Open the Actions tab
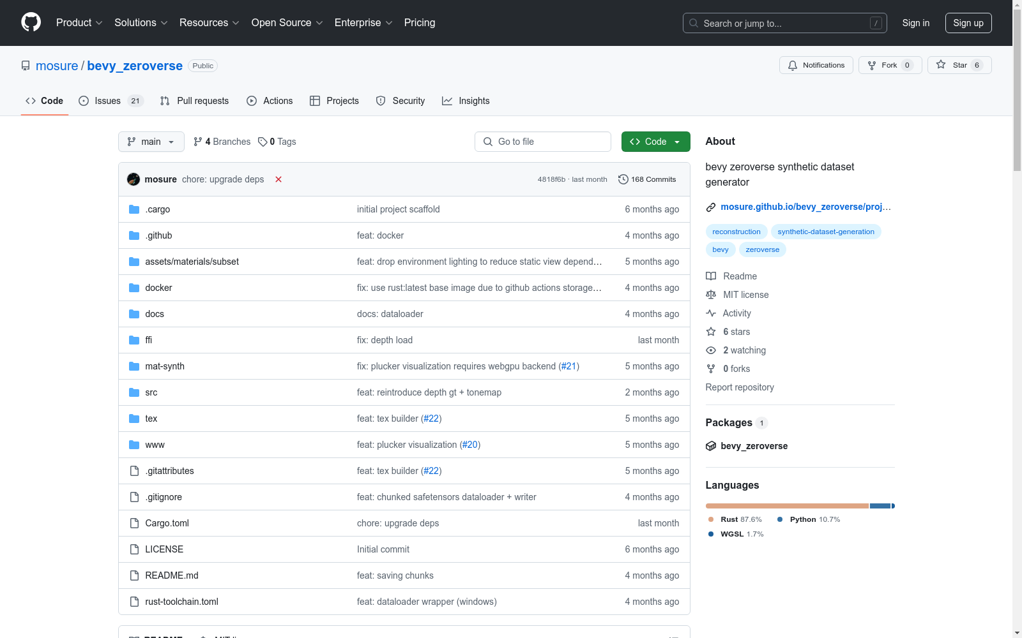The width and height of the screenshot is (1022, 638). pyautogui.click(x=270, y=101)
